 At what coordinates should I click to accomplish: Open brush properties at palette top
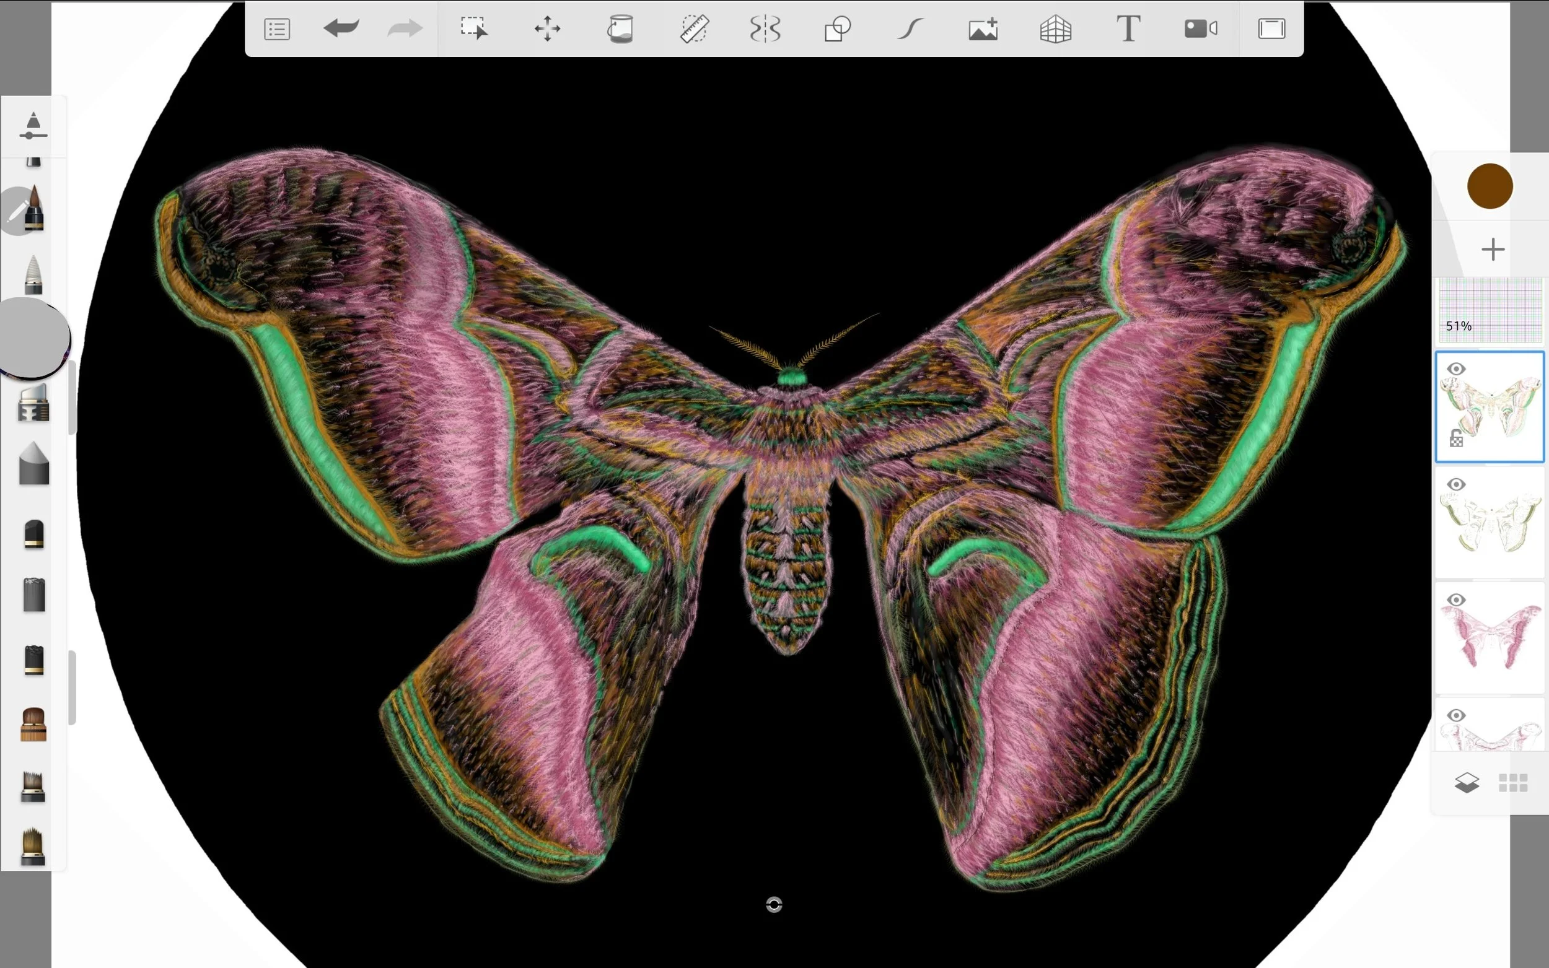tap(33, 126)
